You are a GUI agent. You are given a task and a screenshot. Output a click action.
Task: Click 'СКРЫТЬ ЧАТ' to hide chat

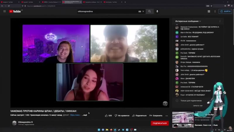coord(198,106)
